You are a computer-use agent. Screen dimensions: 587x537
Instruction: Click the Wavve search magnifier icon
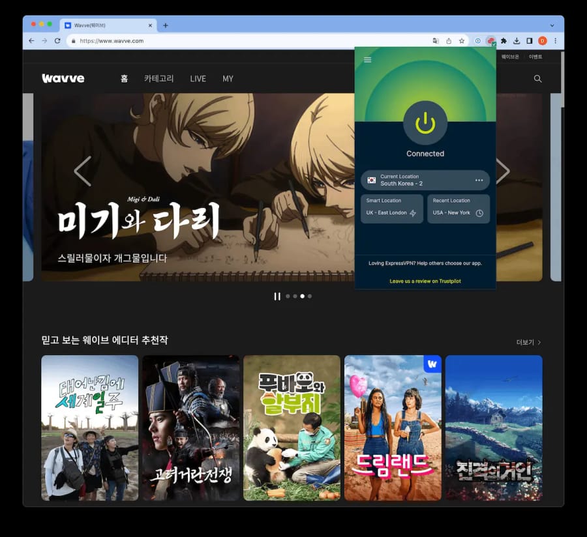(x=537, y=79)
